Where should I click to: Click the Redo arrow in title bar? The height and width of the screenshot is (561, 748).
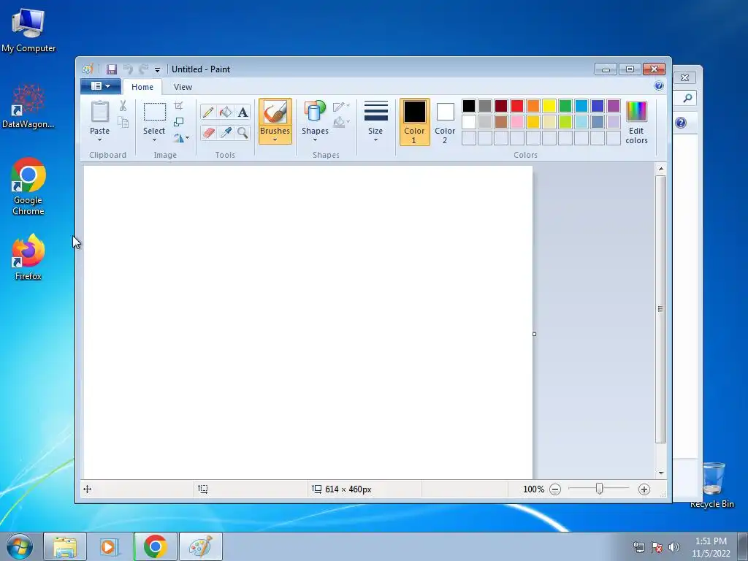pos(143,69)
